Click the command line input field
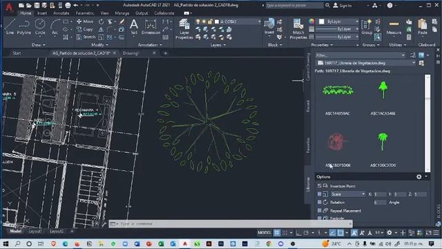Screen dimensions: 442x249 point(231,223)
